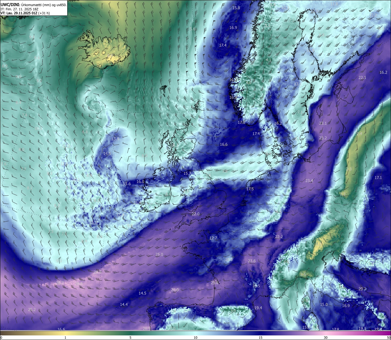Click the 22.0 value over southern England
Image resolution: width=391 pixels, height=340 pixels.
tap(195, 214)
